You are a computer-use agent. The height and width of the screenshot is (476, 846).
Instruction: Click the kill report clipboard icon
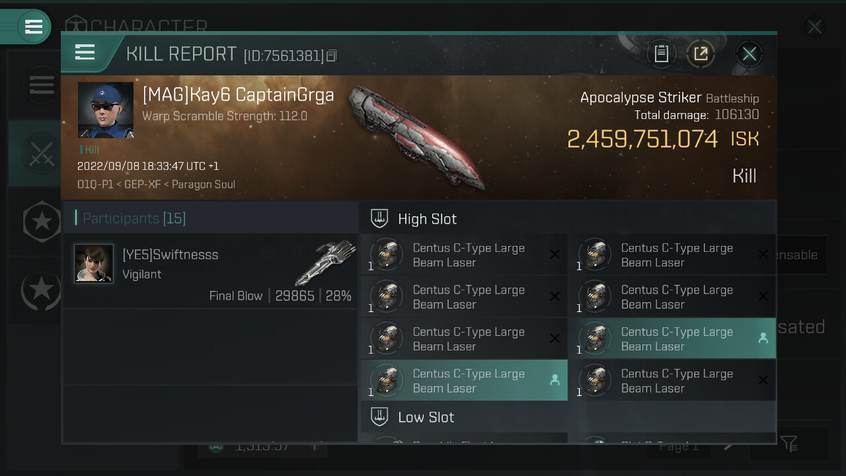pos(662,54)
